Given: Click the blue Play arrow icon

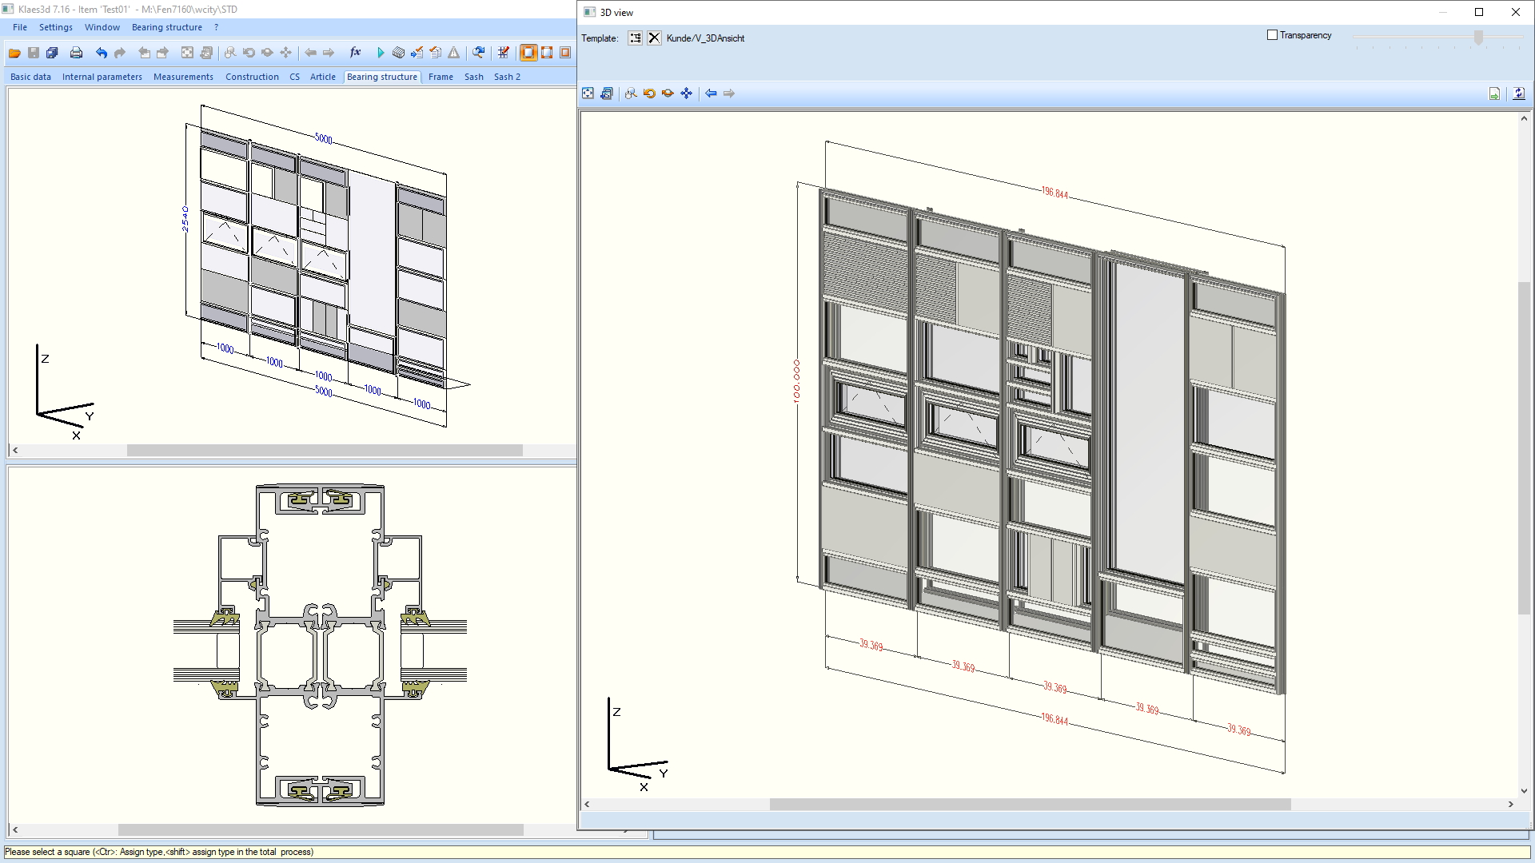Looking at the screenshot, I should [381, 53].
